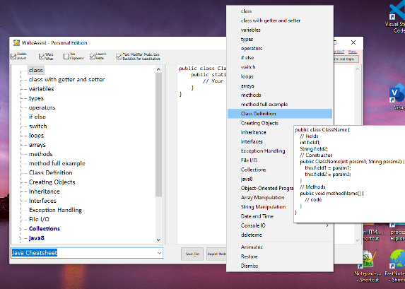Select 'Inheritance' node in the tree

pos(44,191)
